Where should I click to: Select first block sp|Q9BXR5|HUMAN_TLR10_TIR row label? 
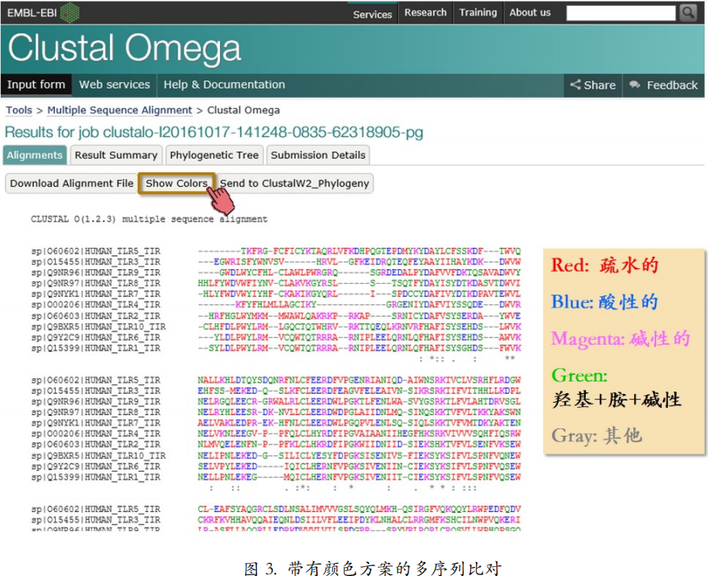coord(98,327)
